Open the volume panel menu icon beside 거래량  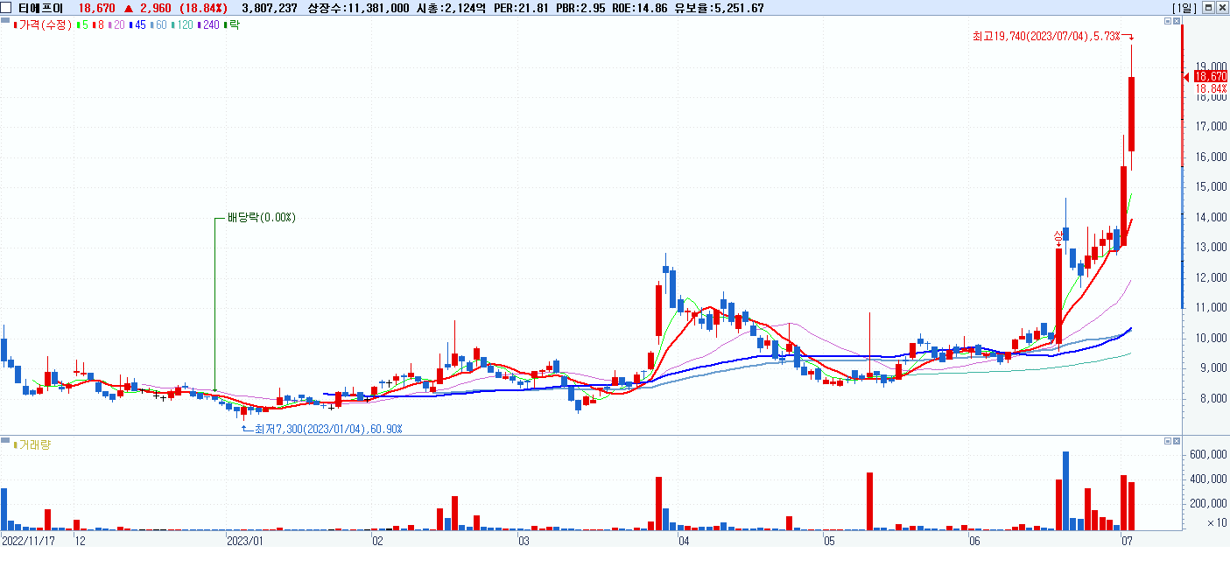pyautogui.click(x=5, y=439)
